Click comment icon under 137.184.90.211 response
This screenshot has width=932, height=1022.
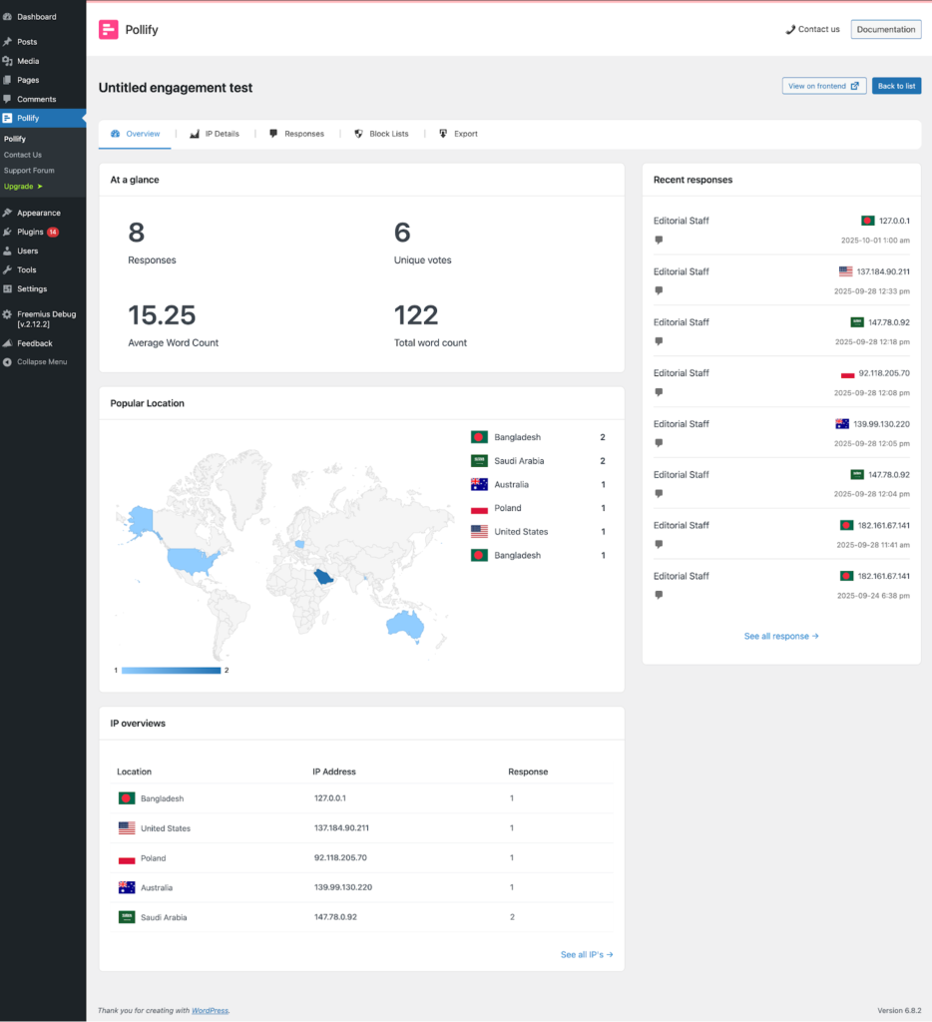pyautogui.click(x=659, y=290)
